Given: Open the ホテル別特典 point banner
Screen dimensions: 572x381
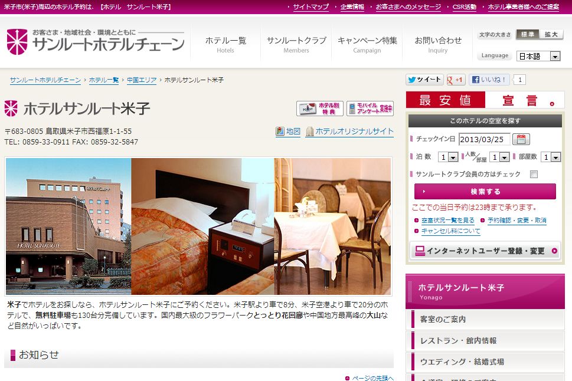Looking at the screenshot, I should point(320,109).
